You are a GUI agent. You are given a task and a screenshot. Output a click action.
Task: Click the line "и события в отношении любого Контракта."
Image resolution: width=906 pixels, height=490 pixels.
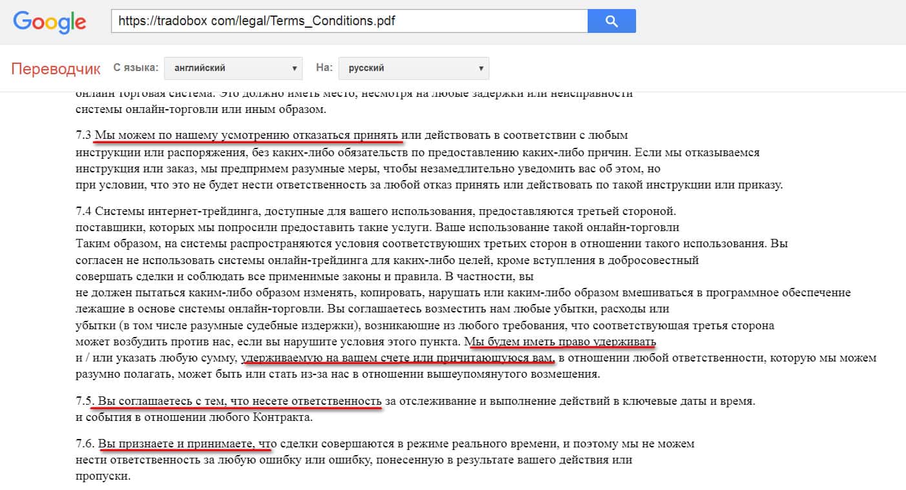coord(194,417)
